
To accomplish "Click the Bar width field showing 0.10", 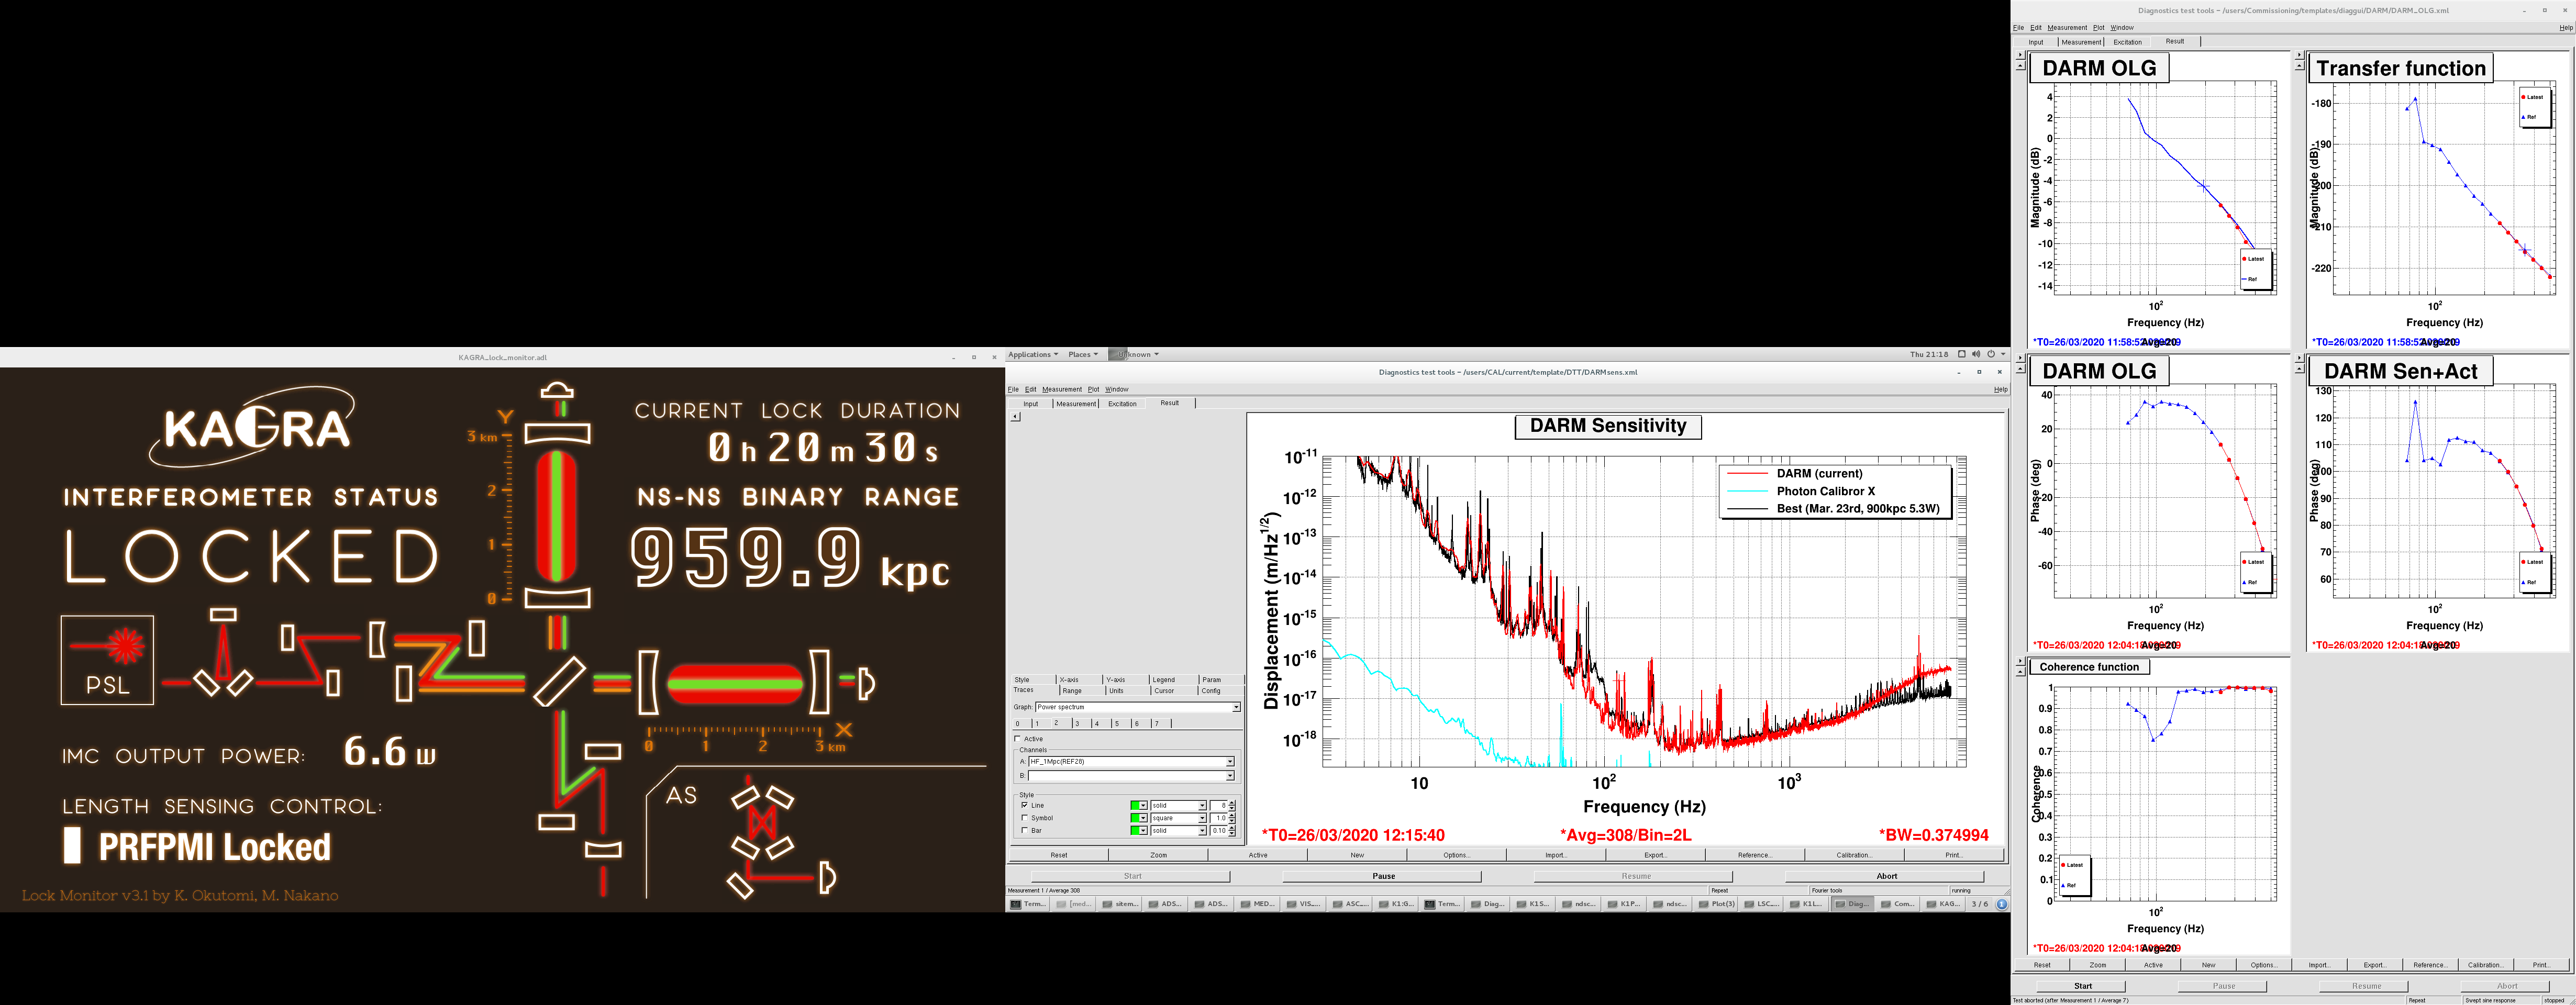I will 1218,830.
